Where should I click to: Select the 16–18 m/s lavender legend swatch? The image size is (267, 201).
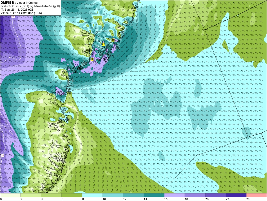point(175,195)
